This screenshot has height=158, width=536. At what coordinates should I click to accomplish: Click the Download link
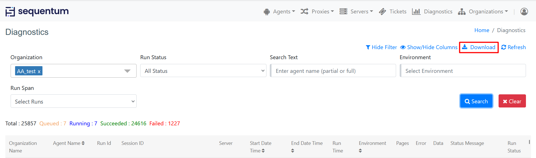479,47
